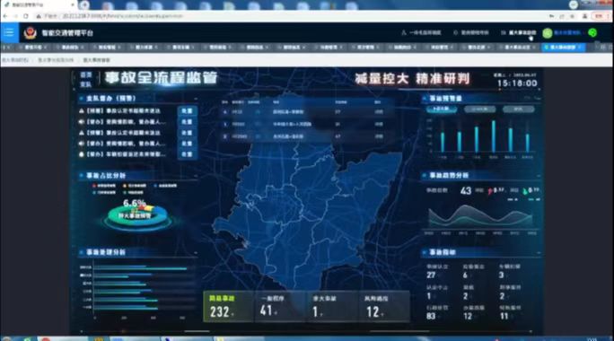The height and width of the screenshot is (341, 614).
Task: Select the first highlighted pill filter above bar chart
Action: coord(442,109)
